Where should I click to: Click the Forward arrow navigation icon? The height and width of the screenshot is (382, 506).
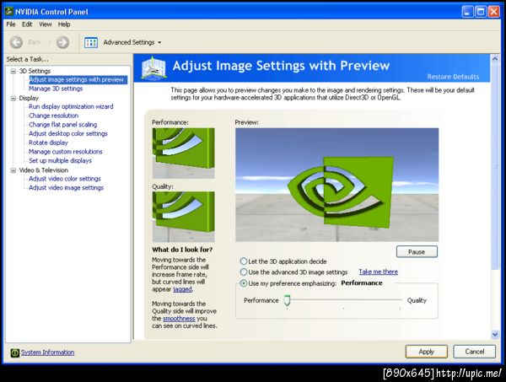point(62,42)
